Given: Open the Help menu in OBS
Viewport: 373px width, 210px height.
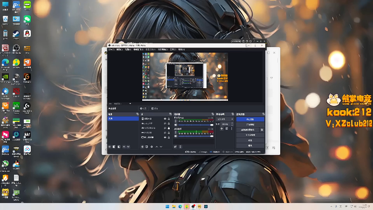Looking at the screenshot, I should click(181, 49).
